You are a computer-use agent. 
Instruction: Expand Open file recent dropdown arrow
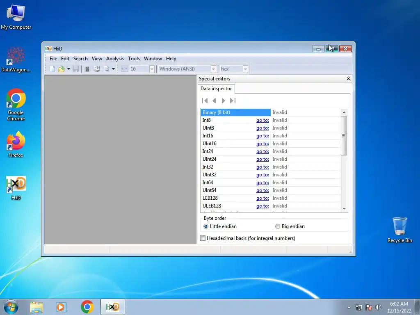pos(68,69)
